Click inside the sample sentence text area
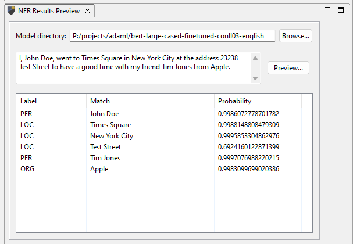Viewport: 353px width, 244px height. 134,67
